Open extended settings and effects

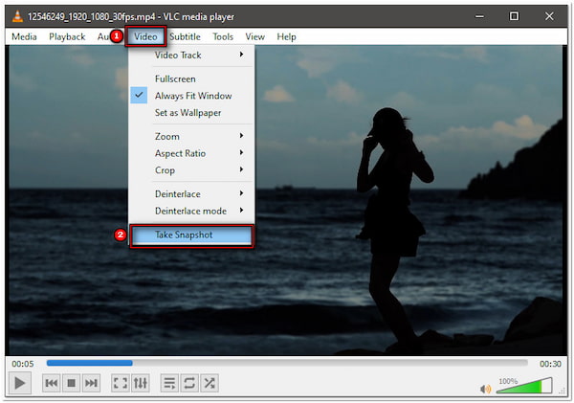pyautogui.click(x=141, y=383)
